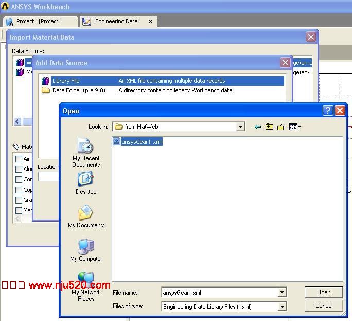Open My Documents in places bar
The width and height of the screenshot is (352, 321).
pos(86,216)
